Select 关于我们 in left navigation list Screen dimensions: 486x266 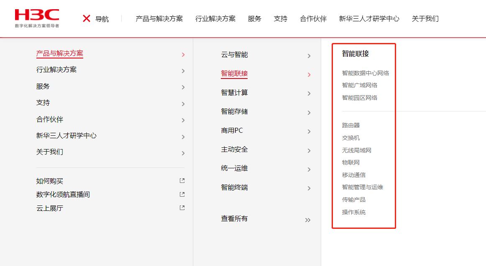coord(50,152)
